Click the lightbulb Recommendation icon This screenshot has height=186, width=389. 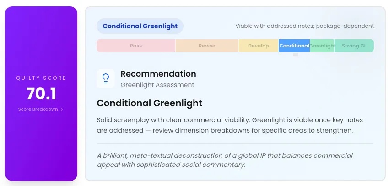click(x=106, y=78)
